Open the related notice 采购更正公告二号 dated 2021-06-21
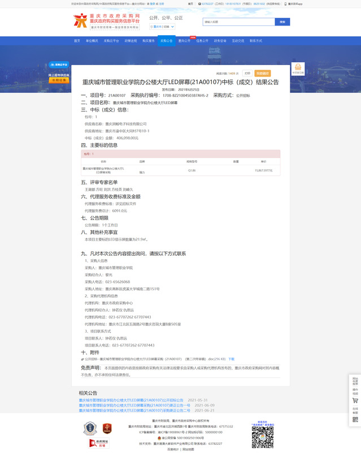The width and height of the screenshot is (361, 455). click(x=134, y=411)
